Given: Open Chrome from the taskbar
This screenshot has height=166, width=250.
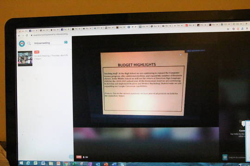Looking at the screenshot, I should tap(66, 164).
